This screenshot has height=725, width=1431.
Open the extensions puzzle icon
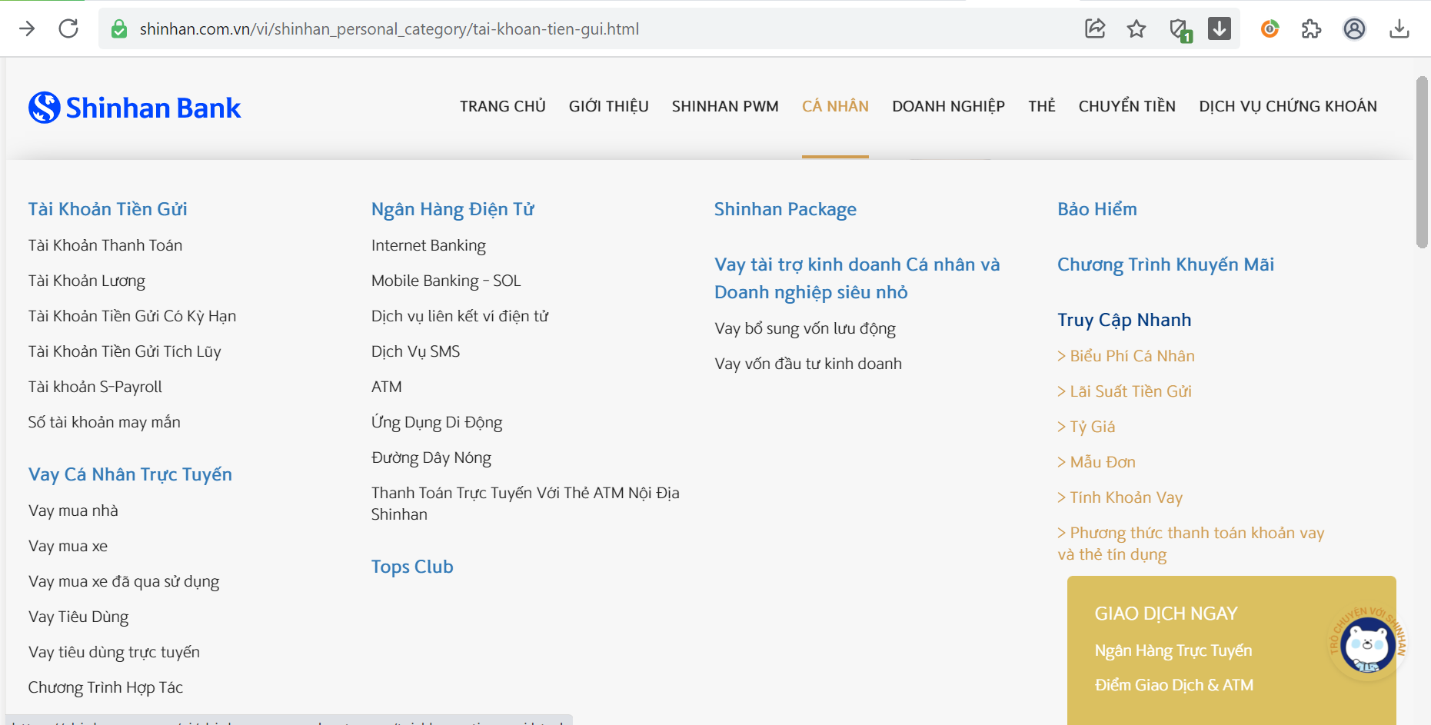pyautogui.click(x=1311, y=29)
